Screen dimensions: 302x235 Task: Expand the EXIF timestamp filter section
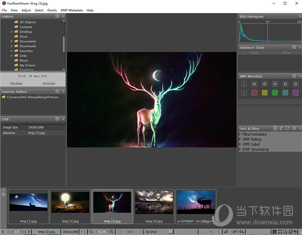click(240, 149)
